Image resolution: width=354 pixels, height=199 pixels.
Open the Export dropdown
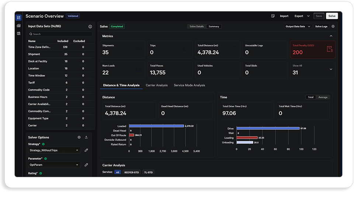[x=302, y=16]
